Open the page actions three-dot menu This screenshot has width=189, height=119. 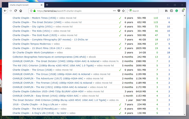(x=114, y=11)
